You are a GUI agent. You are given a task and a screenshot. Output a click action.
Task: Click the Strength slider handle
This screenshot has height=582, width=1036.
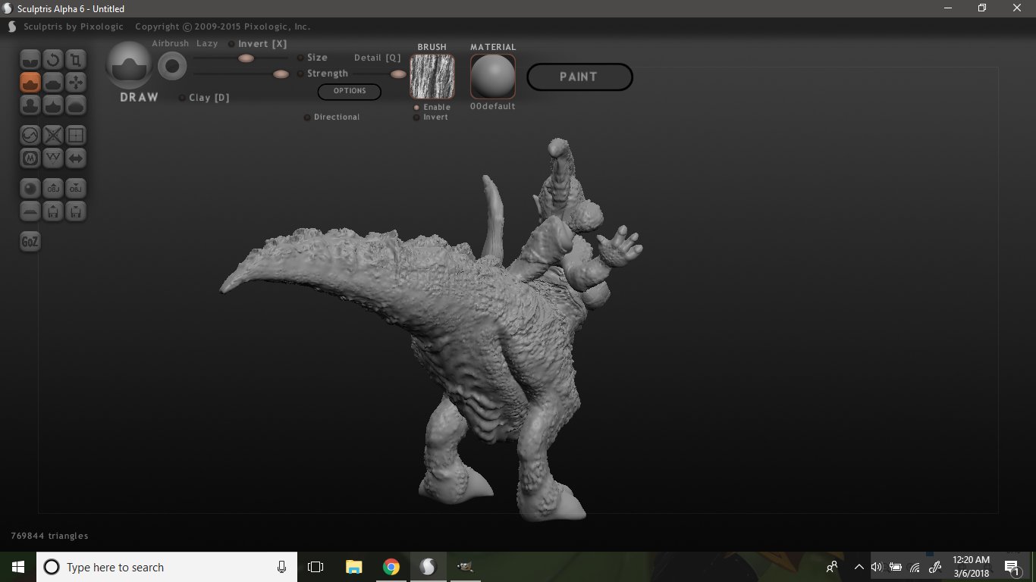pyautogui.click(x=281, y=74)
